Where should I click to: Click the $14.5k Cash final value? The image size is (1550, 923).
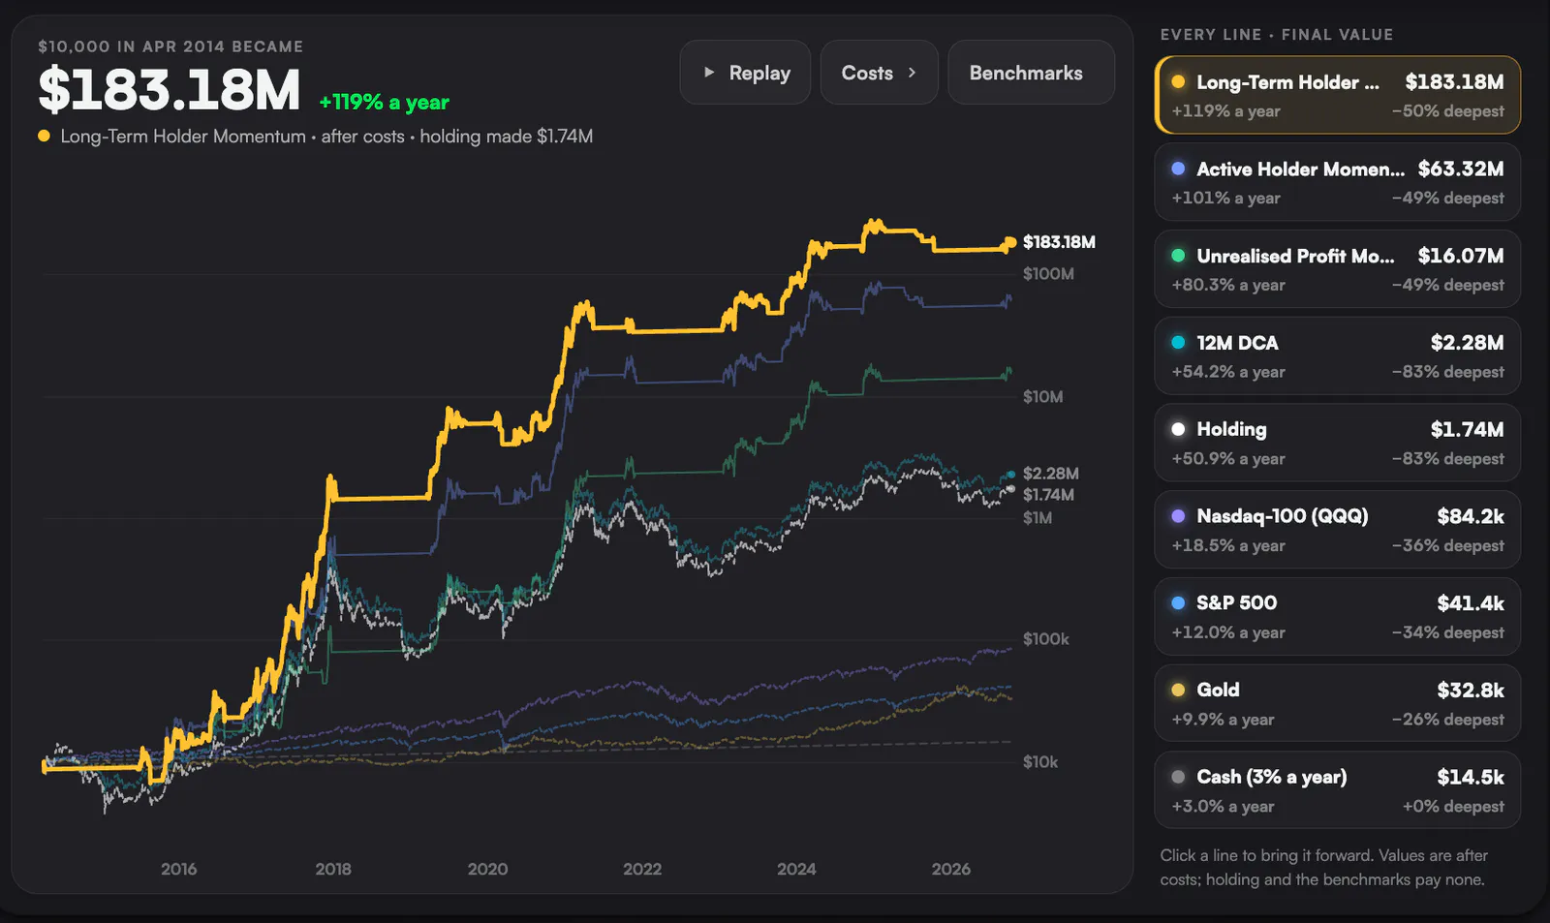click(1471, 777)
